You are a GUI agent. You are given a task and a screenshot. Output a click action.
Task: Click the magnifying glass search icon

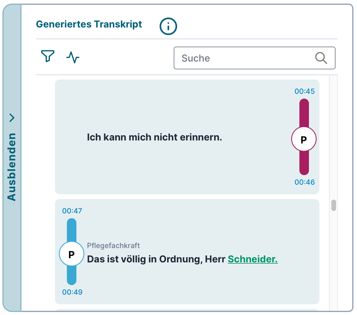[321, 58]
